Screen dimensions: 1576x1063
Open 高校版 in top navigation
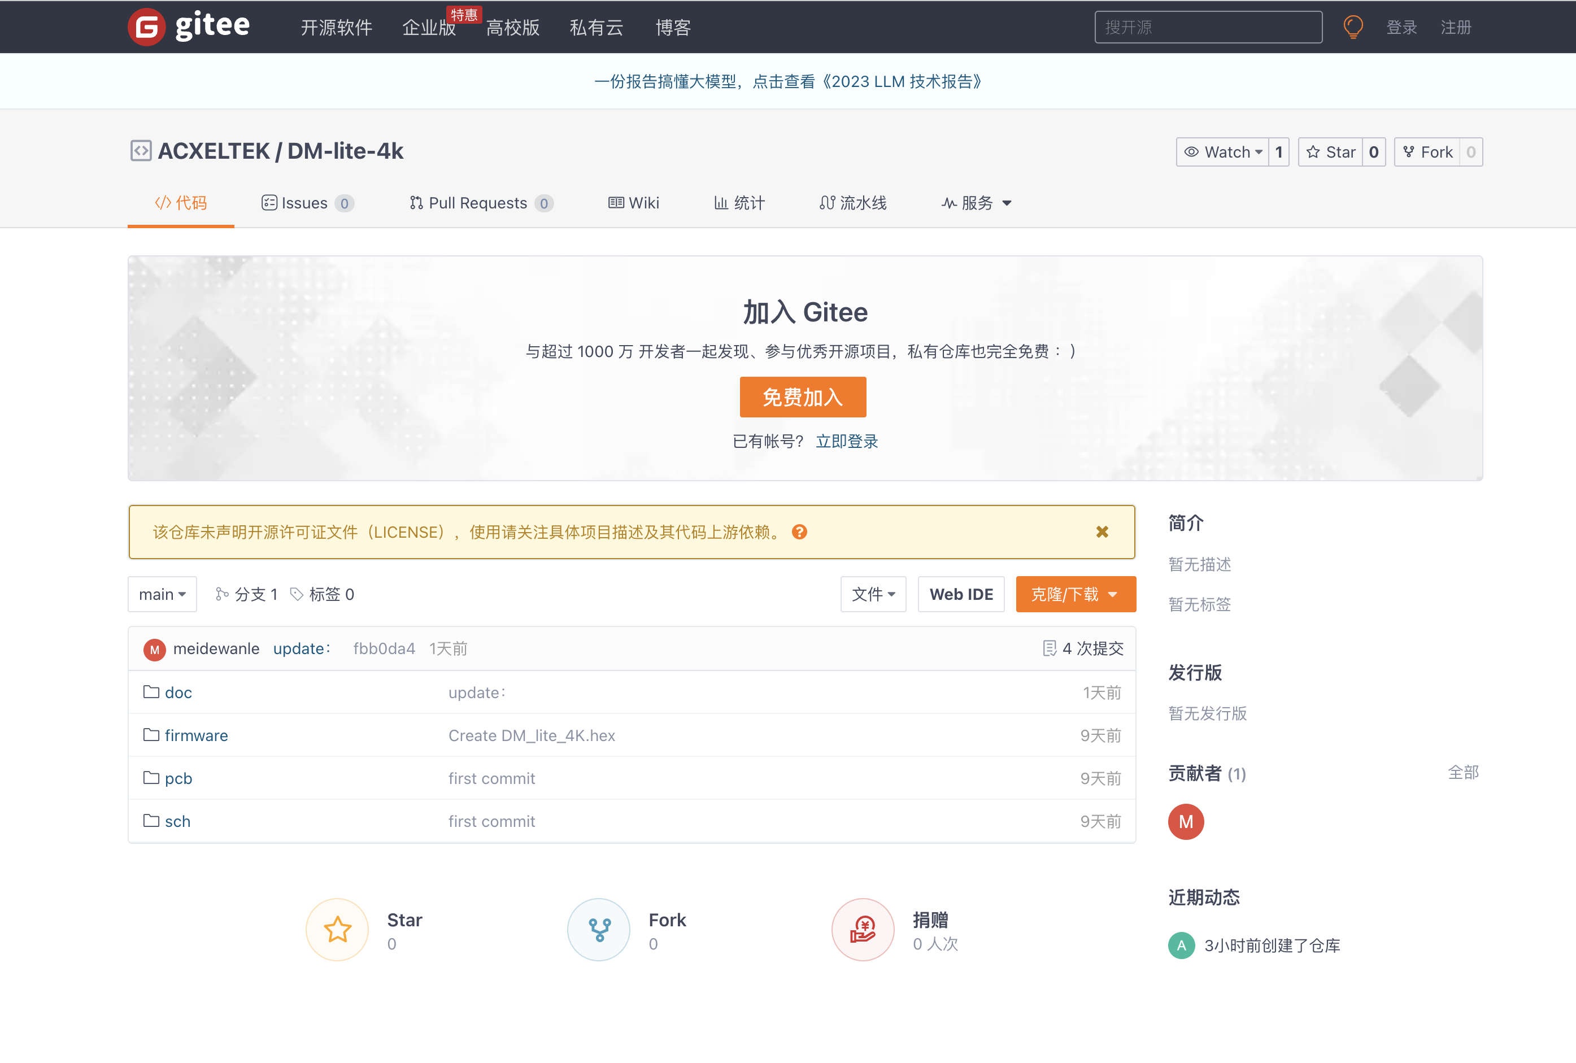click(x=512, y=28)
